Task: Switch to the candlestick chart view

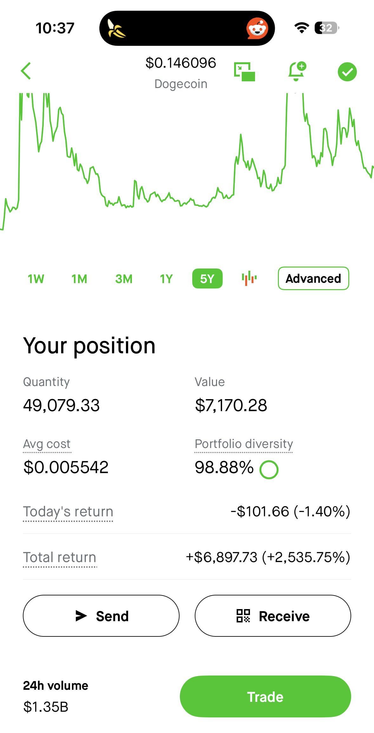Action: click(x=249, y=278)
